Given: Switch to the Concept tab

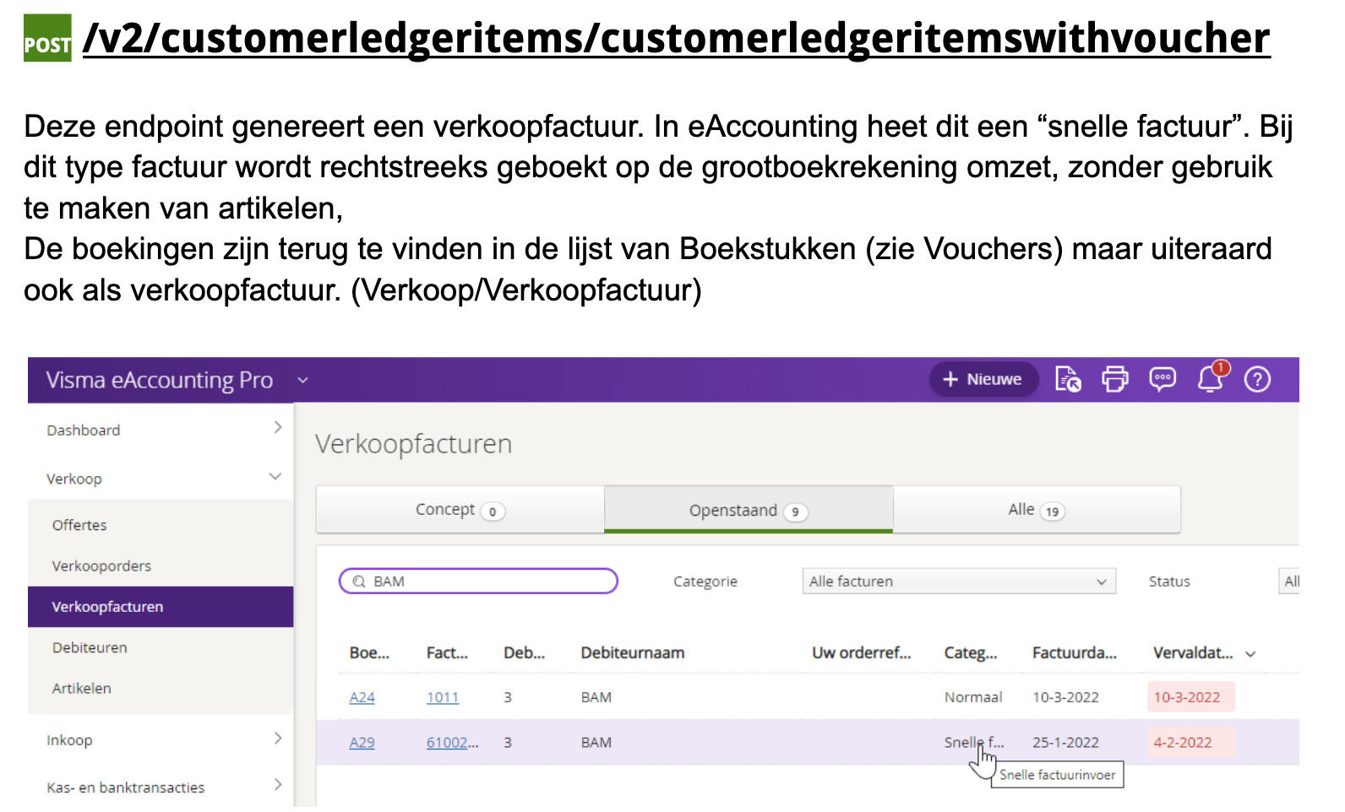Looking at the screenshot, I should 460,510.
